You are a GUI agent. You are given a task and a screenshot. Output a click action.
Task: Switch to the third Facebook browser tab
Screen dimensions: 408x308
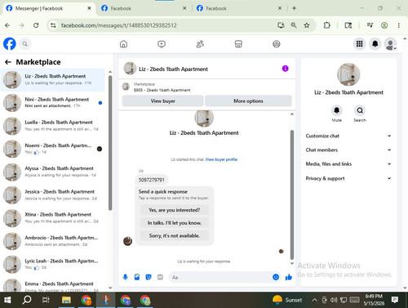(239, 8)
